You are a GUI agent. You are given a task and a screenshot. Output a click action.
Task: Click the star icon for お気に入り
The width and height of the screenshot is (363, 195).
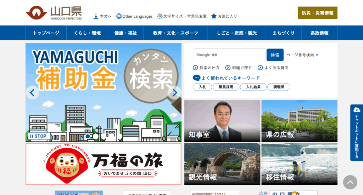click(x=214, y=16)
